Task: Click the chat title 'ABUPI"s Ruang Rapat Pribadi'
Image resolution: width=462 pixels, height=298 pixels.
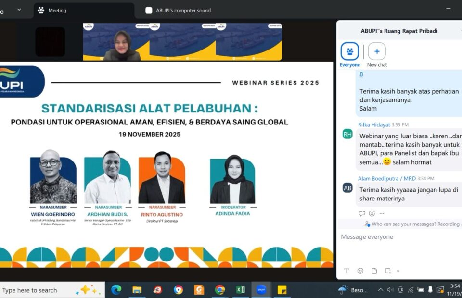Action: pos(399,31)
